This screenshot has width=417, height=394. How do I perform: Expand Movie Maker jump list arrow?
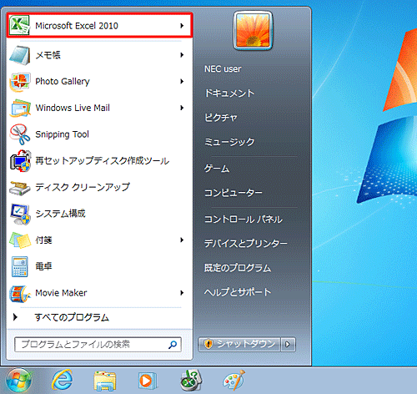(x=182, y=293)
